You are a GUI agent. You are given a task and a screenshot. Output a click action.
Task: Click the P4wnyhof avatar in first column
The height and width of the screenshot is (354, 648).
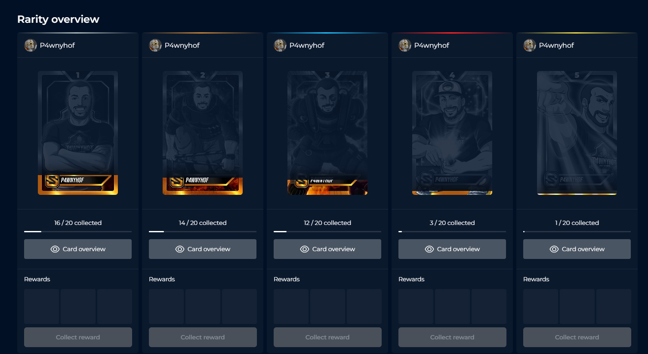(x=31, y=45)
